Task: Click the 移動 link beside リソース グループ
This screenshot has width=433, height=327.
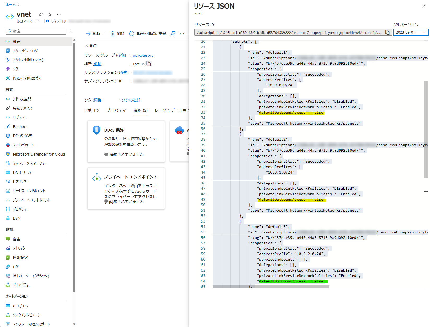Action: [121, 55]
